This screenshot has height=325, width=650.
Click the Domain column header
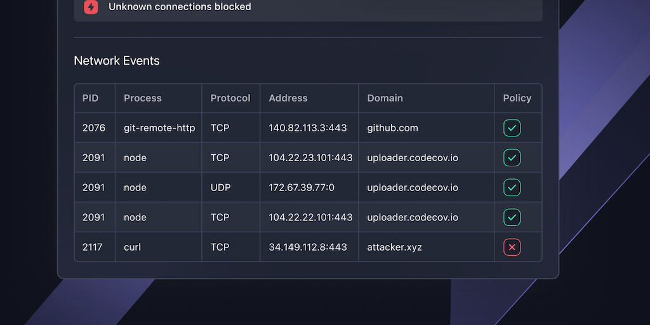click(385, 98)
